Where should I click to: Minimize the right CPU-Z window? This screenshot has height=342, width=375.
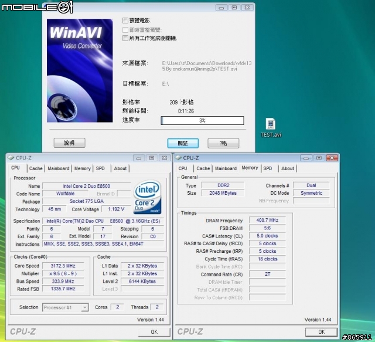[306, 158]
